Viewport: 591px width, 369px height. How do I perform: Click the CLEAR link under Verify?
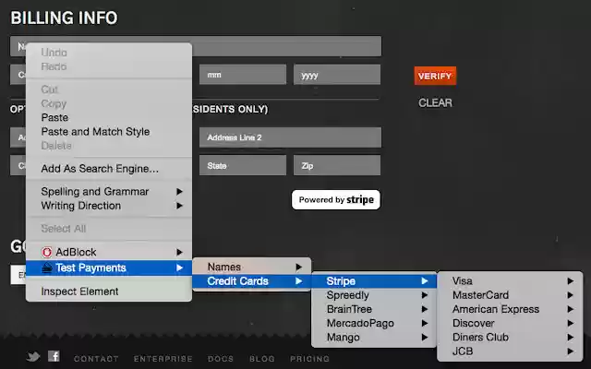click(x=435, y=102)
